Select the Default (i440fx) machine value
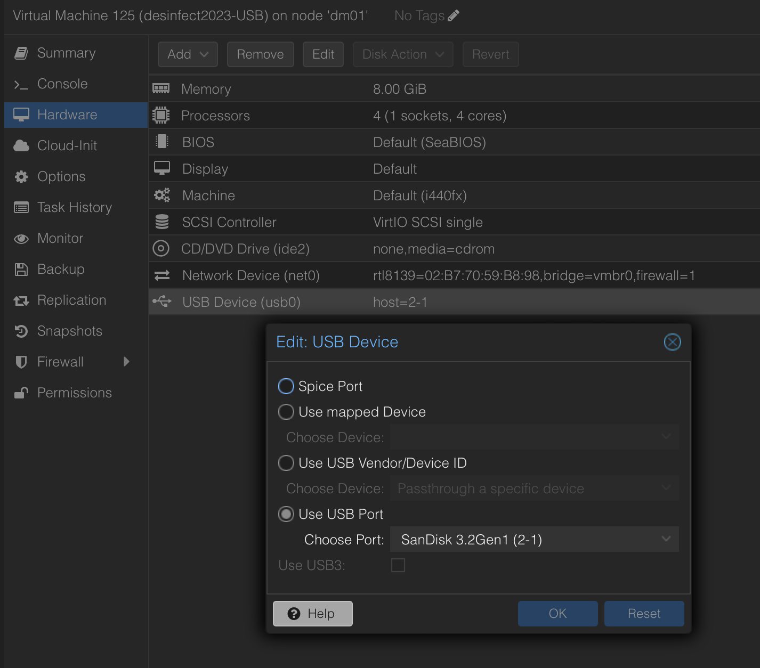Image resolution: width=760 pixels, height=668 pixels. [x=420, y=195]
